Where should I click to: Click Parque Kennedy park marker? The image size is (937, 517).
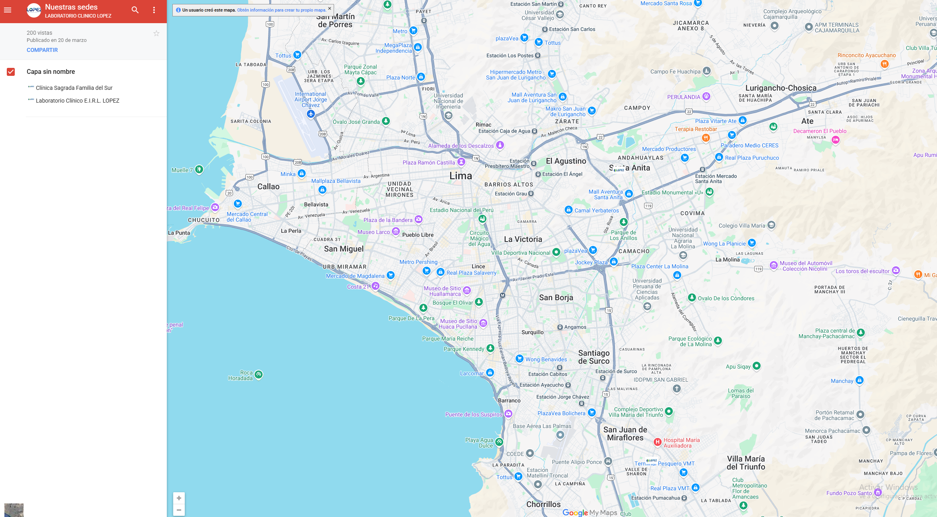tap(490, 348)
